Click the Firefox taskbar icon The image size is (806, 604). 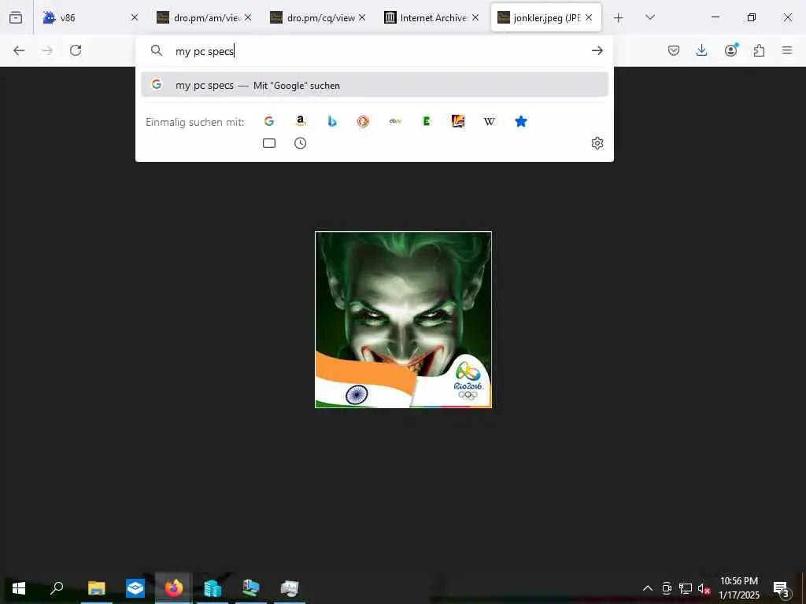[174, 587]
